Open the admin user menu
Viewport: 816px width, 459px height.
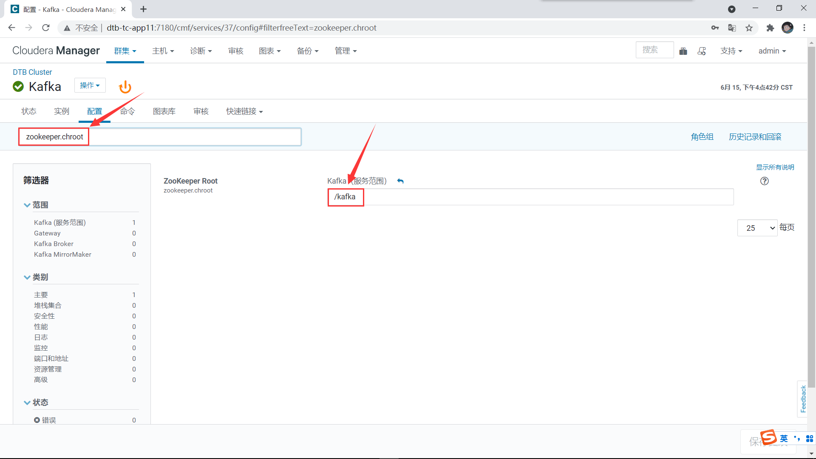pyautogui.click(x=772, y=51)
